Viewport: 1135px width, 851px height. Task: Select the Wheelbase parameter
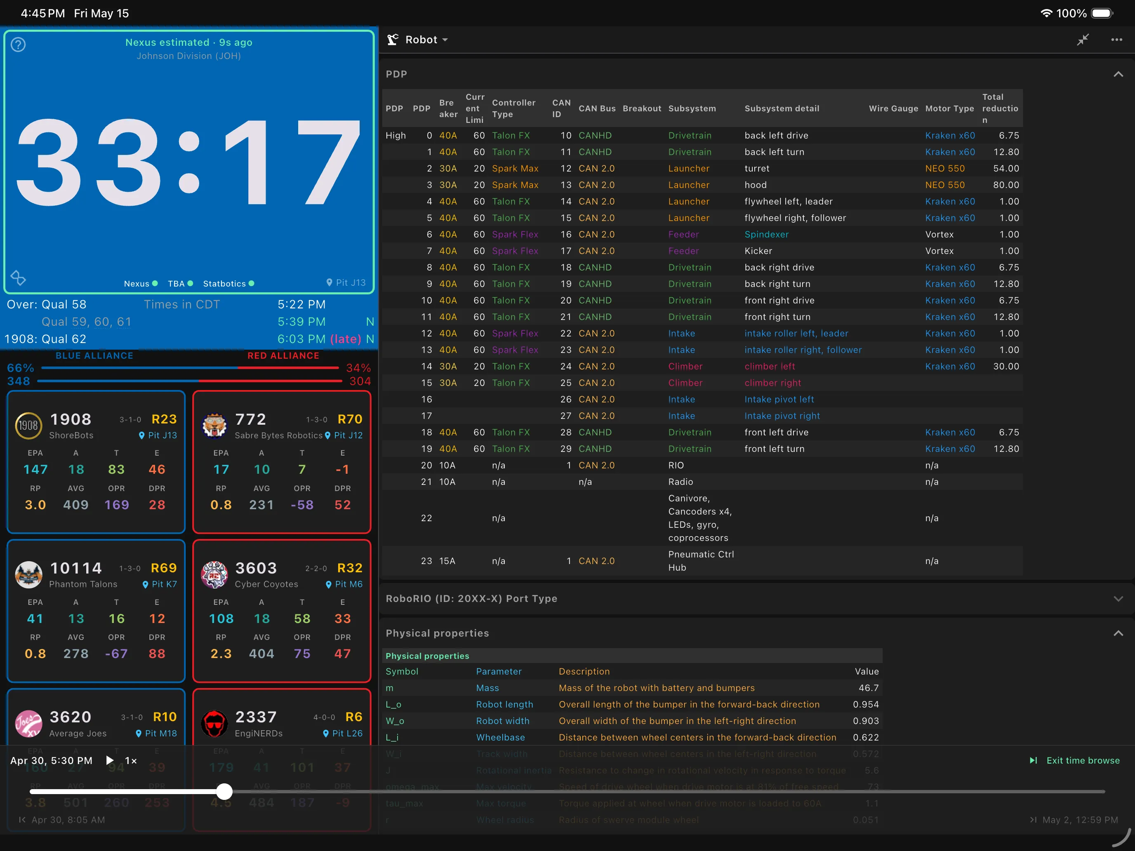500,737
